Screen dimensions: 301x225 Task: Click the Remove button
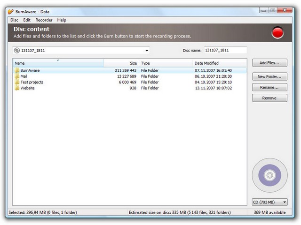269,98
